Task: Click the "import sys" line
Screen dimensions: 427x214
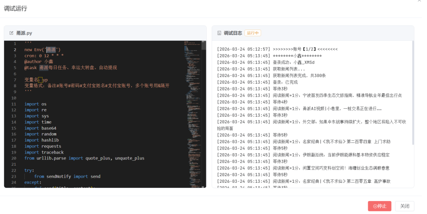Action: [37, 116]
